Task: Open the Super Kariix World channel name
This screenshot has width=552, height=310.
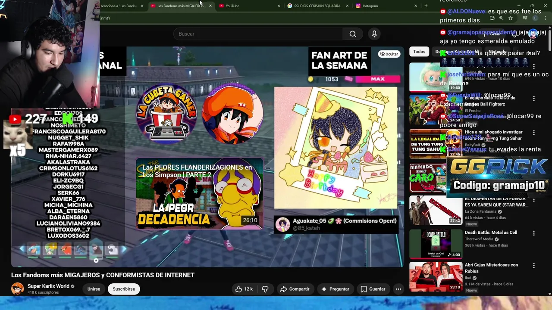Action: tap(48, 286)
